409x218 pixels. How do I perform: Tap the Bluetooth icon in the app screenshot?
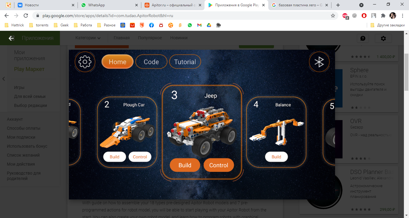coord(319,62)
